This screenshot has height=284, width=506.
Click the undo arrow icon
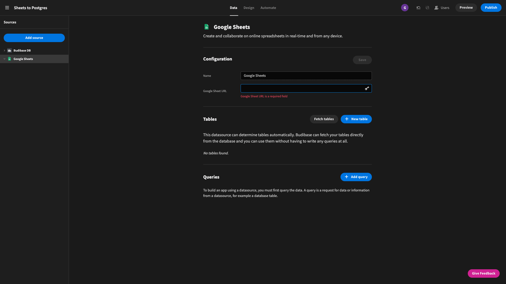pyautogui.click(x=418, y=8)
